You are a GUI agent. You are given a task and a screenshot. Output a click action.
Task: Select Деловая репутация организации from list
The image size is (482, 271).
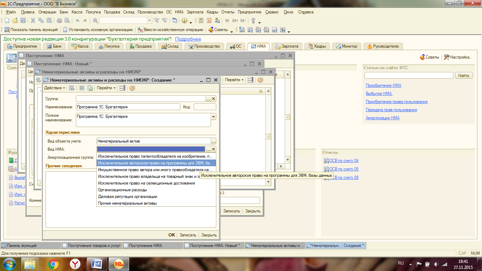click(156, 197)
